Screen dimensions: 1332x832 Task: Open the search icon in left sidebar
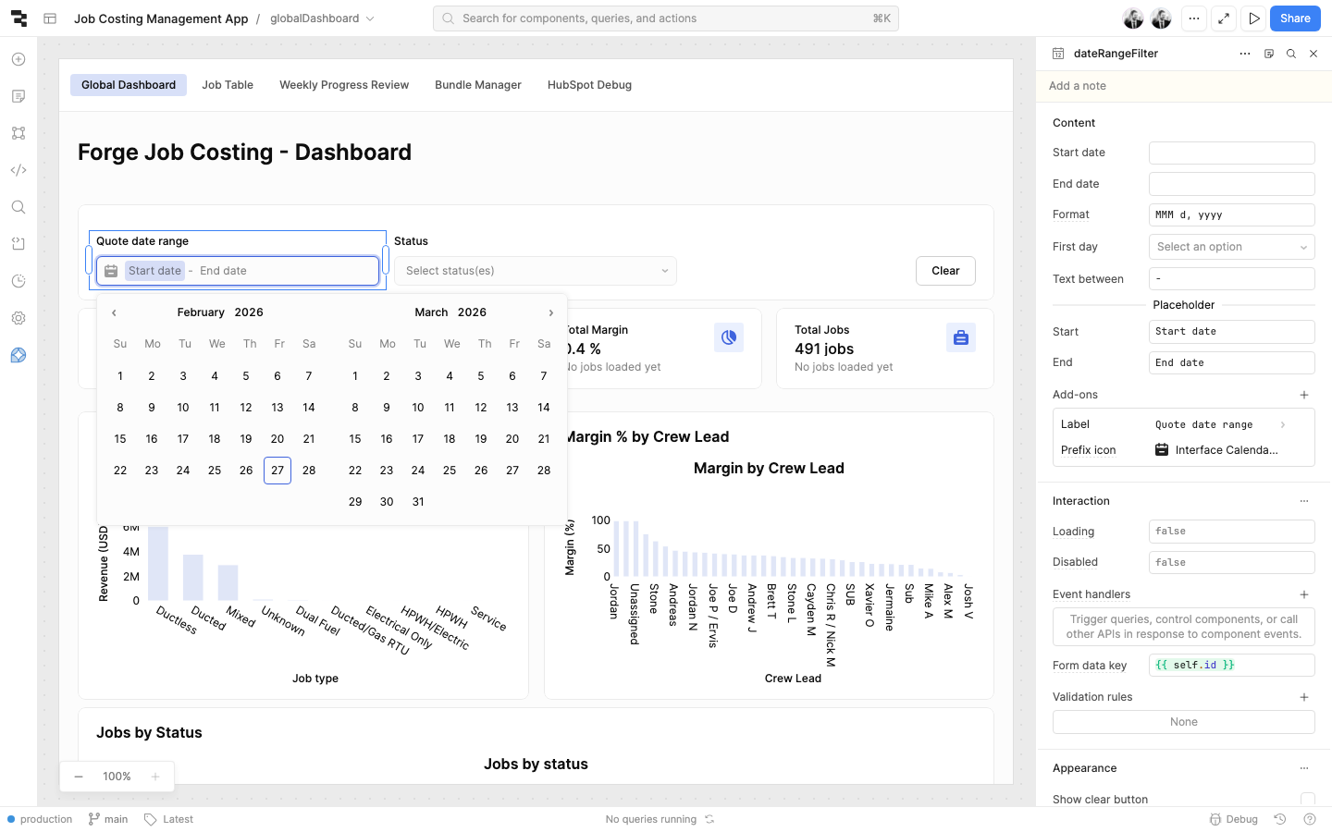(18, 207)
